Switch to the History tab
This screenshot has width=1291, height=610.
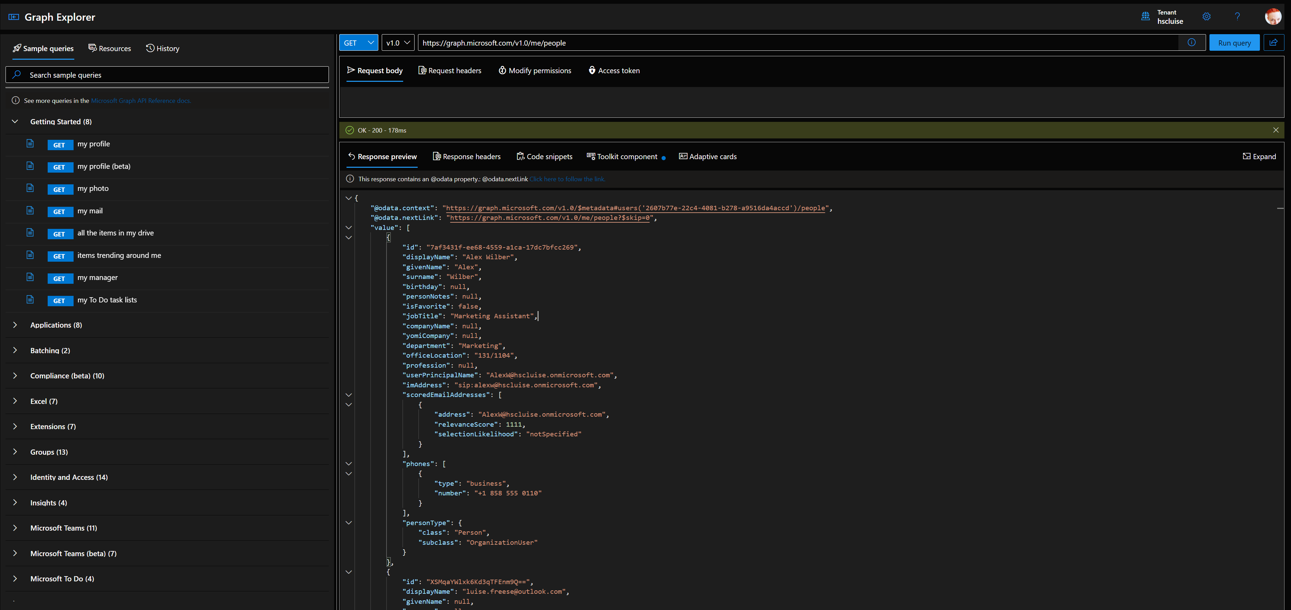tap(162, 49)
